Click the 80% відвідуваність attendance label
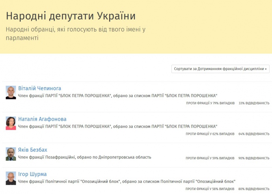Viewport: 272px width, 194px height. 254,189
